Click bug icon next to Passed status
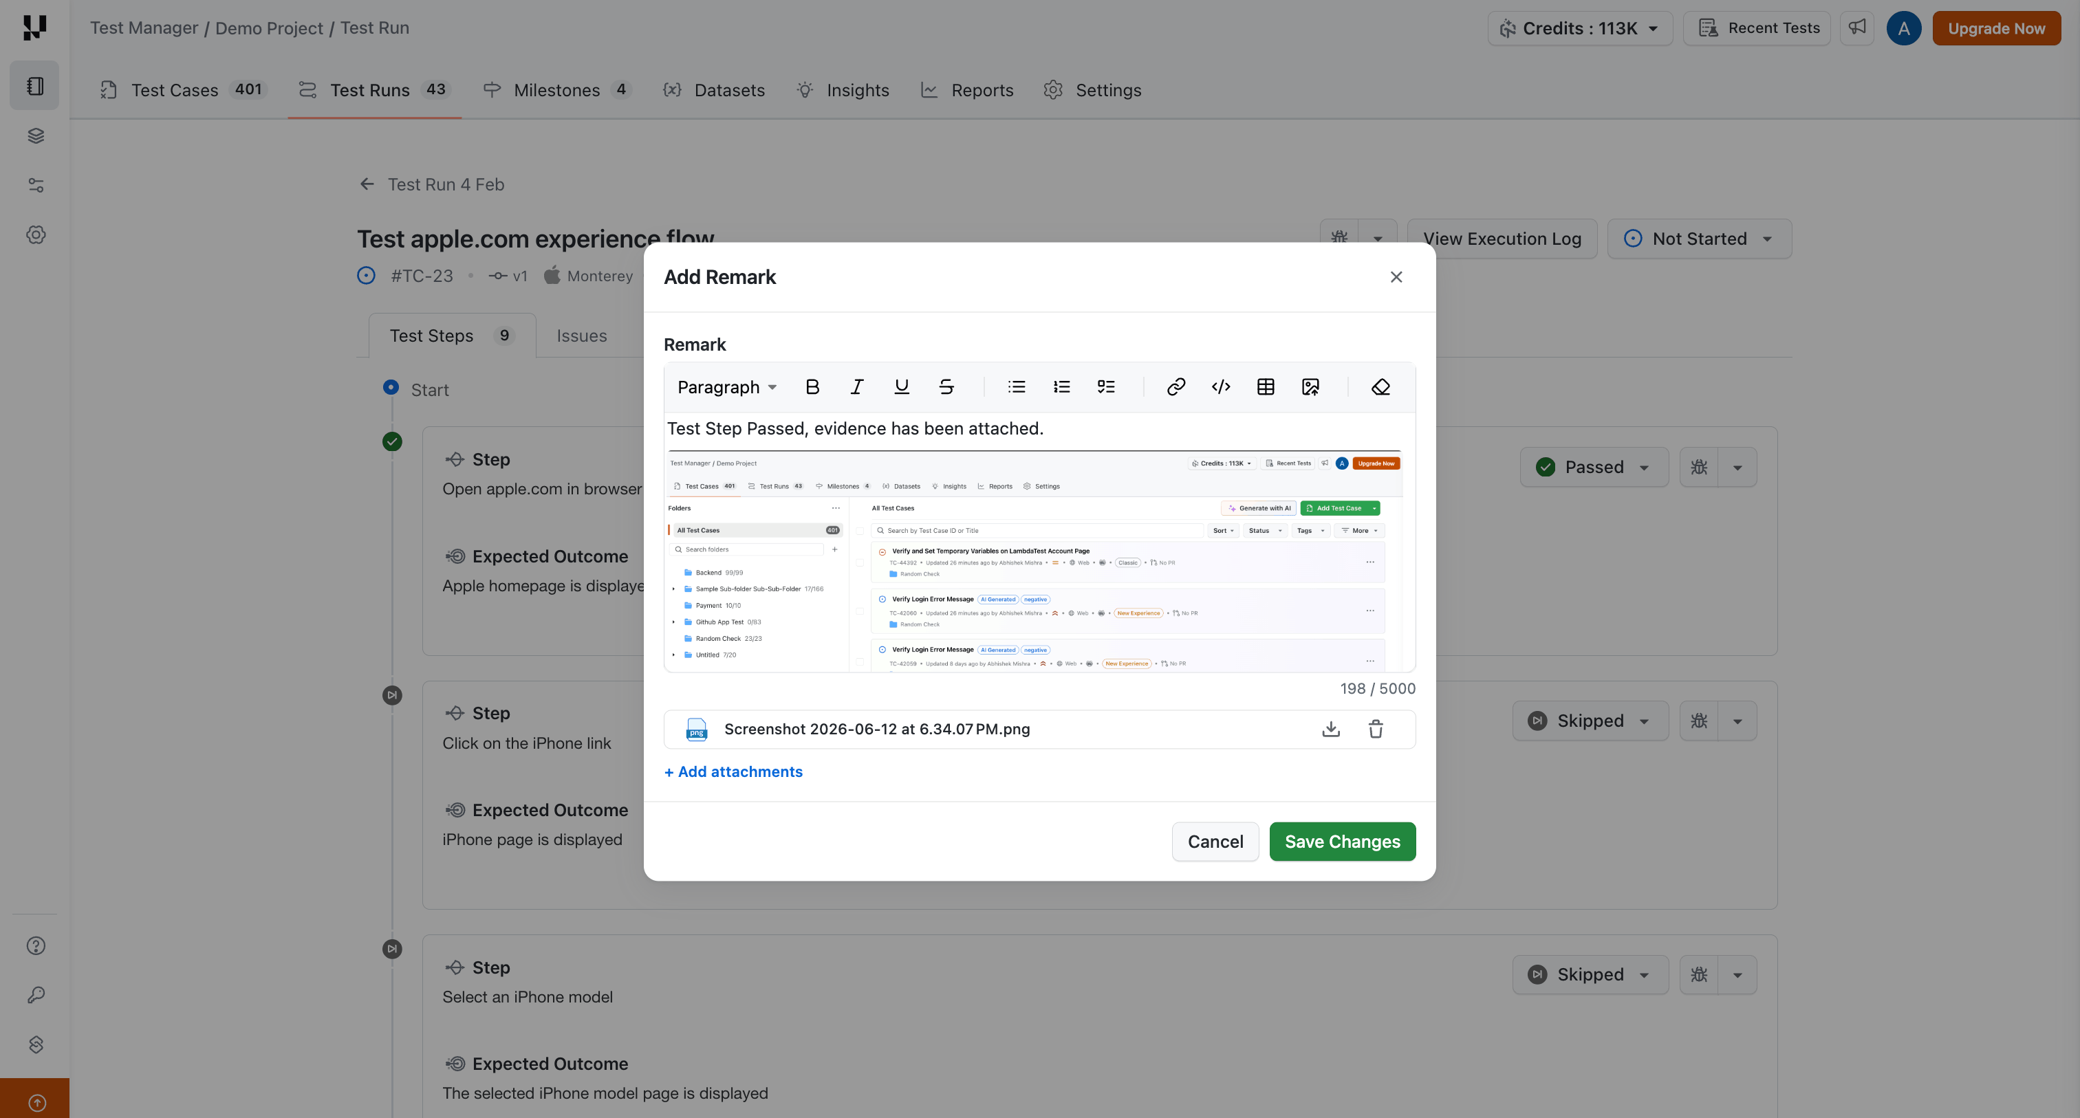Screen dimensions: 2080x1118 coord(1699,467)
